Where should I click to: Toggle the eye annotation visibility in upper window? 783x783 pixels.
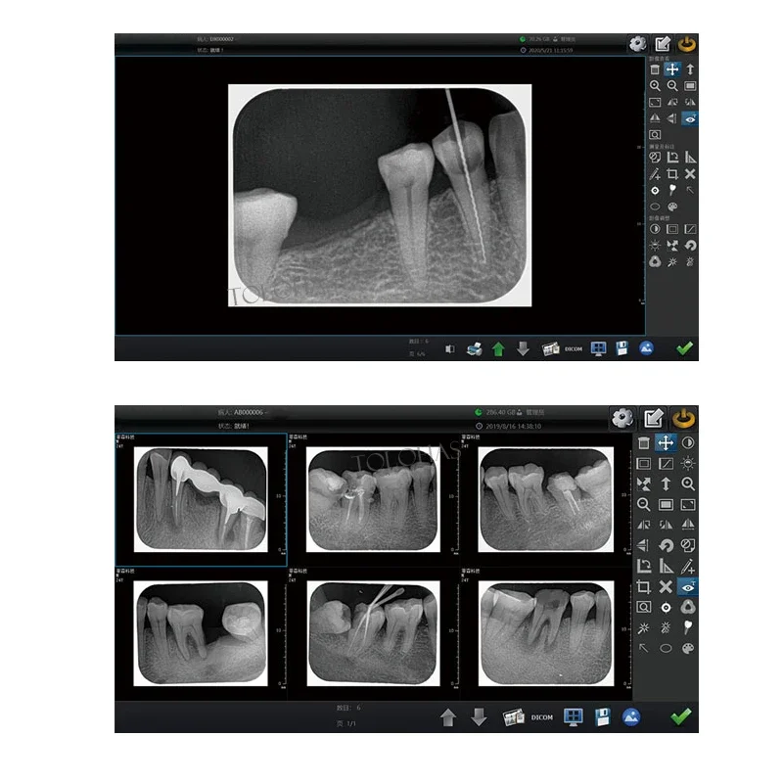pyautogui.click(x=690, y=118)
